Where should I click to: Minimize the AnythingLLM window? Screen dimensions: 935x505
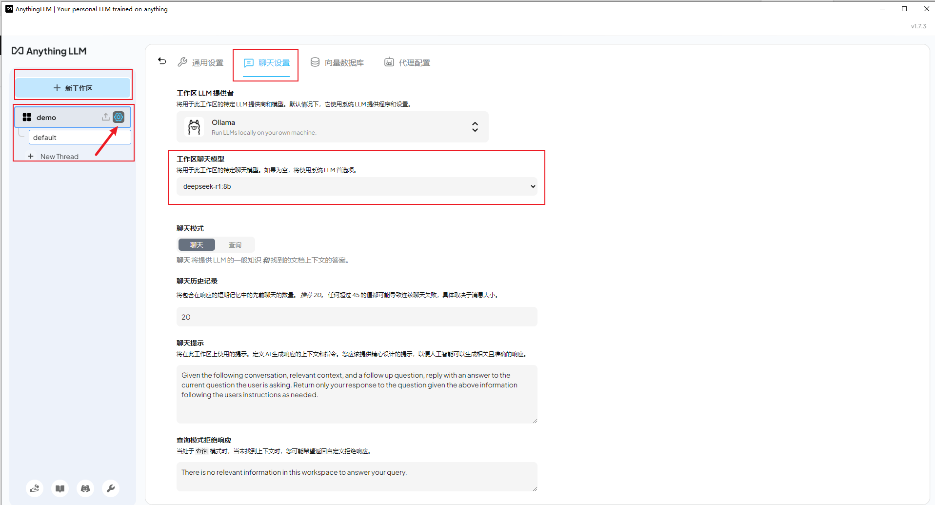(882, 9)
